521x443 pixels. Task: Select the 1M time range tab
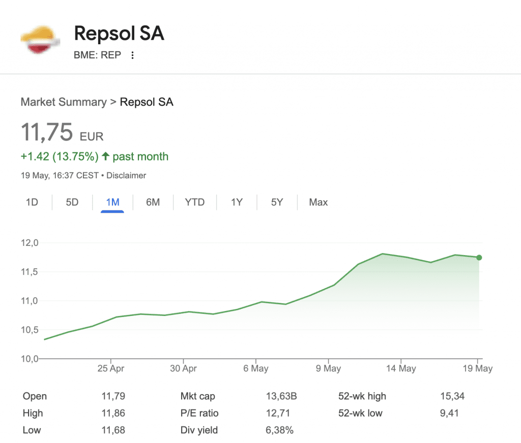pyautogui.click(x=112, y=202)
